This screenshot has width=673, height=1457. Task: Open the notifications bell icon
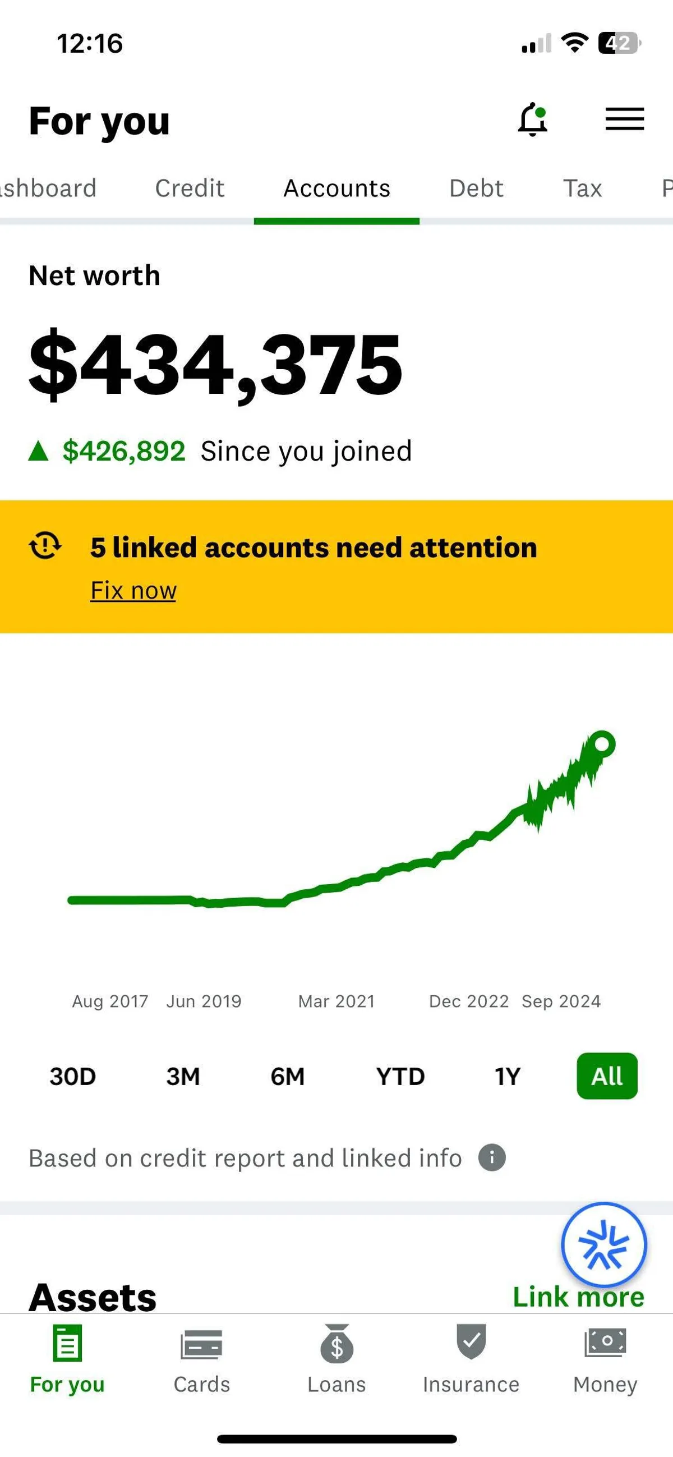tap(533, 119)
